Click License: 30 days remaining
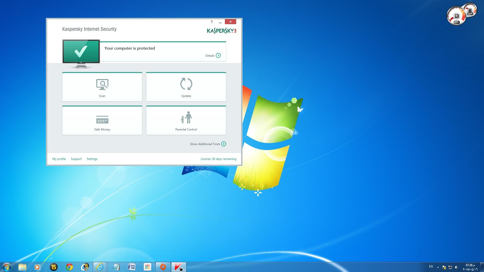The width and height of the screenshot is (484, 272). pyautogui.click(x=218, y=159)
